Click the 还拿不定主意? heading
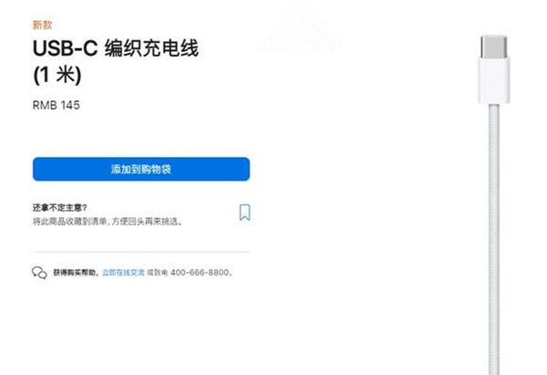The height and width of the screenshot is (375, 547). pos(59,208)
